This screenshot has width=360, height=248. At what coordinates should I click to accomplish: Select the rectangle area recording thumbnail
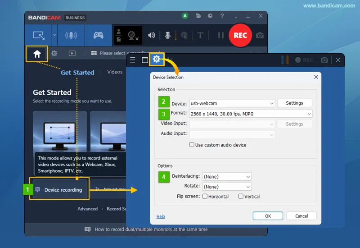[60, 131]
